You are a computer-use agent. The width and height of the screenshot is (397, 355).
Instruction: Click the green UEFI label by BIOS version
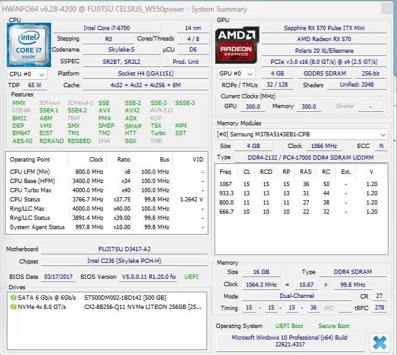point(191,277)
